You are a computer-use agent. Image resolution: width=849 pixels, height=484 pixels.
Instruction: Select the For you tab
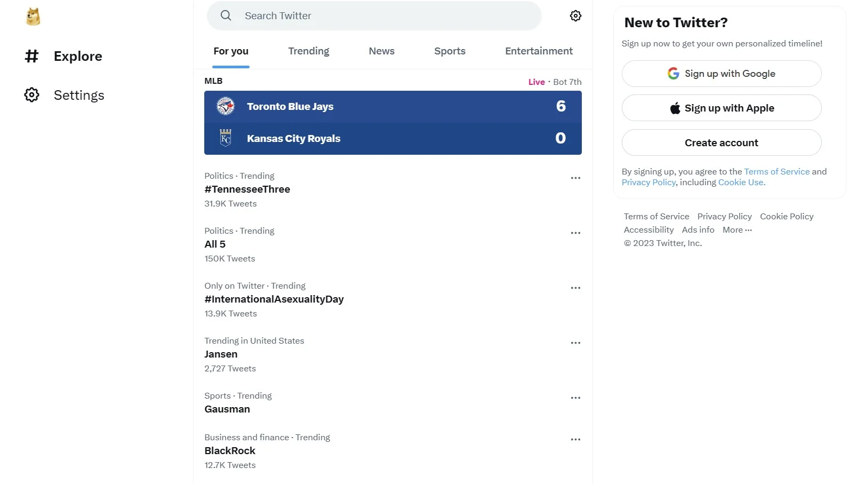[231, 51]
